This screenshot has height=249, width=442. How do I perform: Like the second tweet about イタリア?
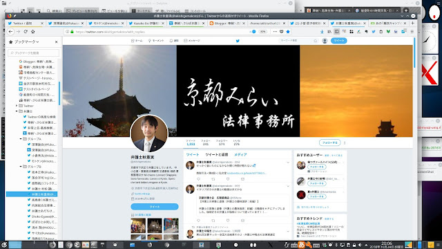pyautogui.click(x=228, y=221)
